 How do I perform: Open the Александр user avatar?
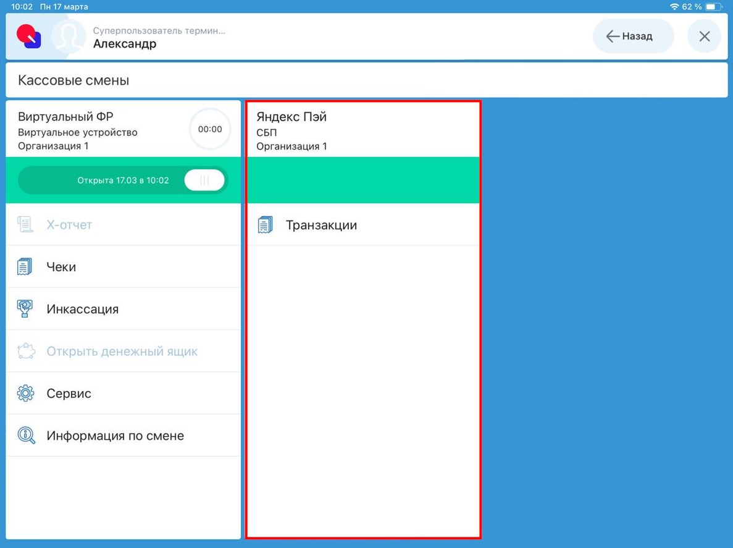(x=69, y=37)
